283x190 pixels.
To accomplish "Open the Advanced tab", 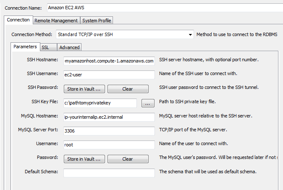I will [x=69, y=47].
